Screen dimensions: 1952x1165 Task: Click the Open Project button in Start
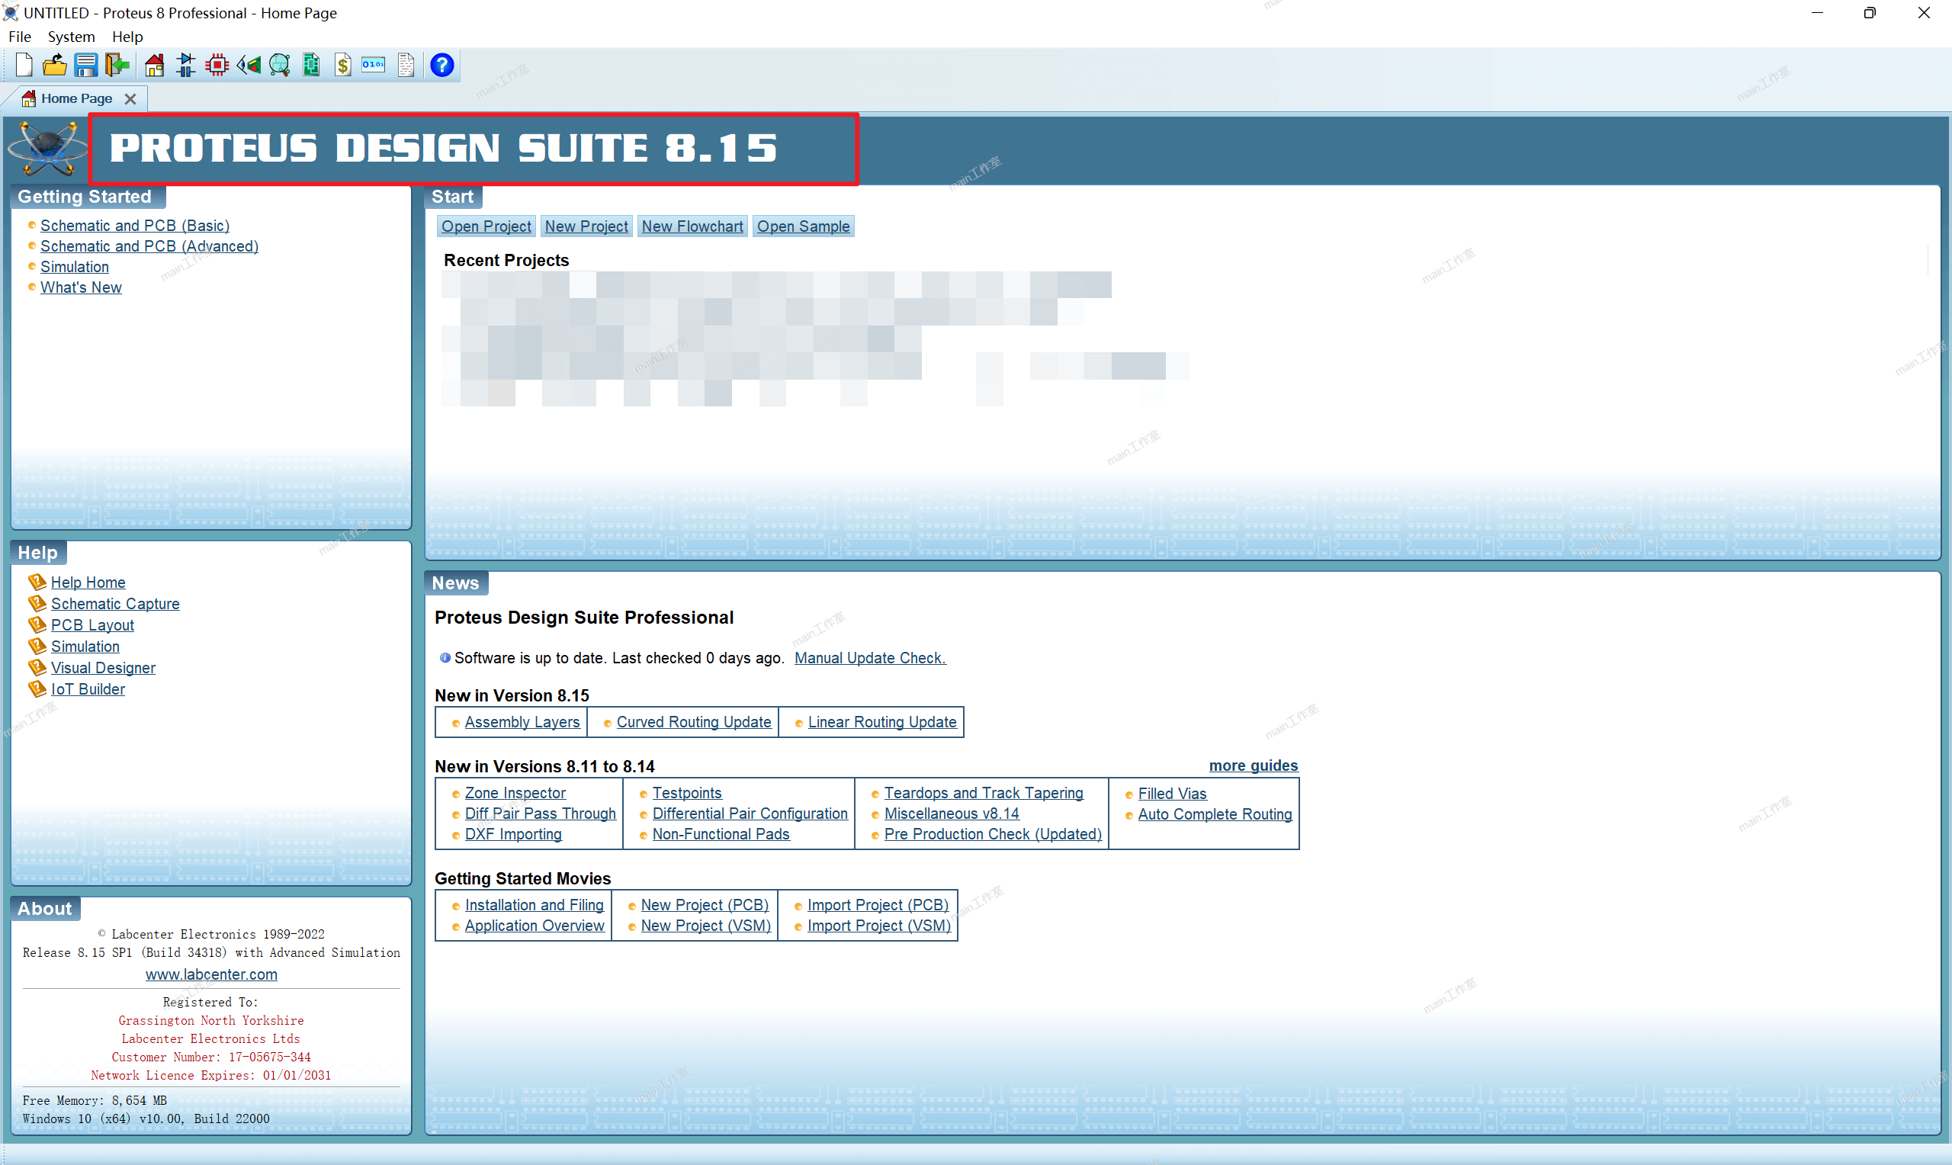pos(486,227)
